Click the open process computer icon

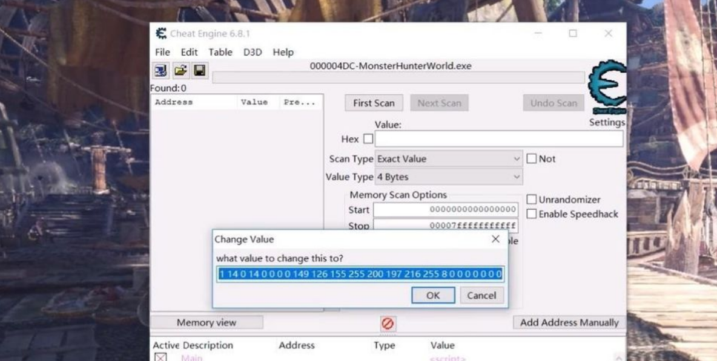point(160,70)
